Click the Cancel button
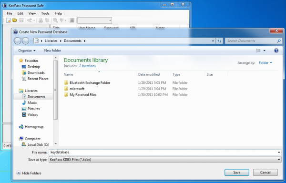 [266, 173]
